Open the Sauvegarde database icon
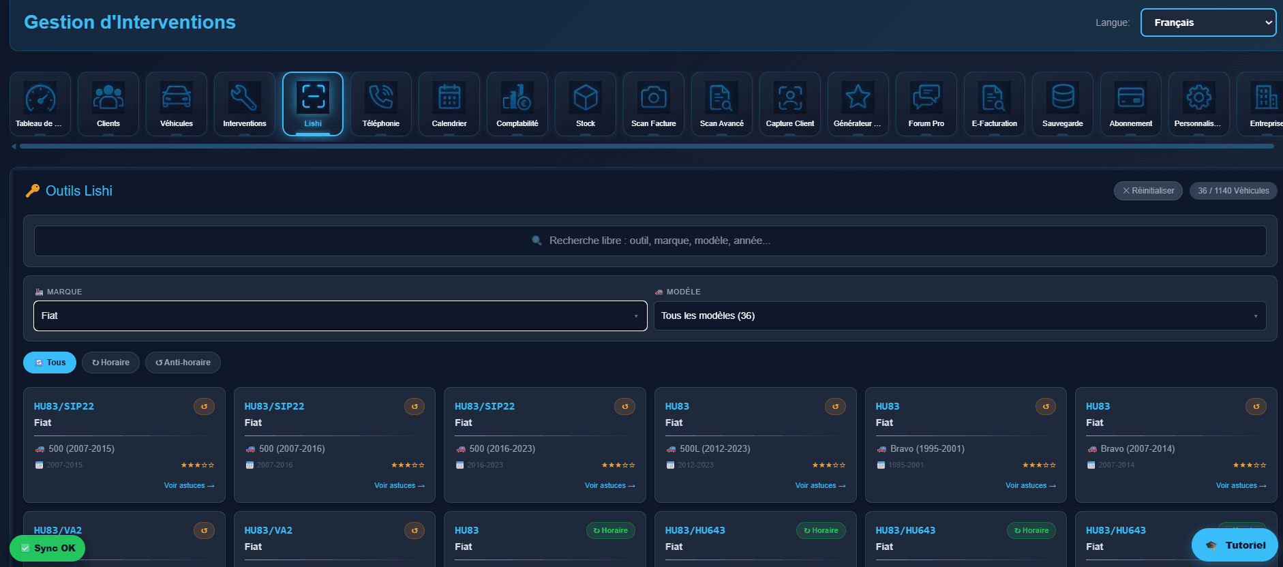Screen dimensions: 1283x567 pyautogui.click(x=1063, y=104)
